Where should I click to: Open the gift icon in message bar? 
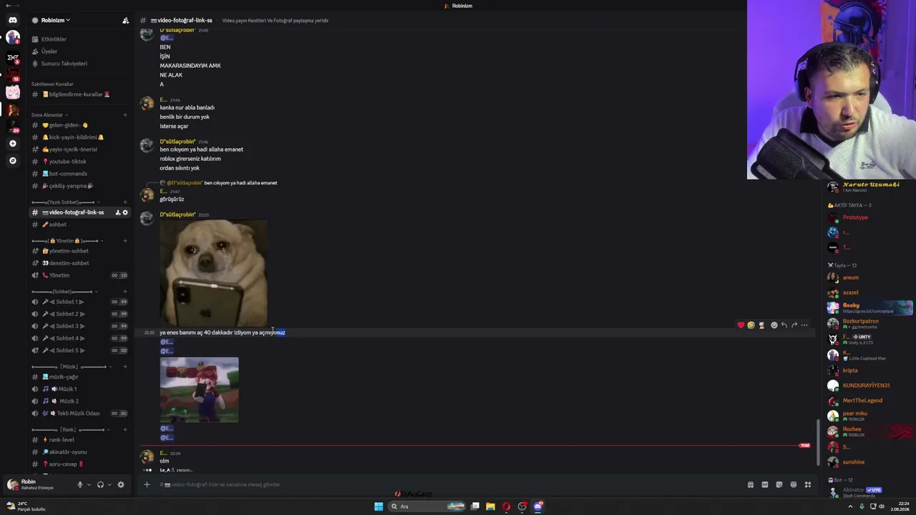coord(751,484)
